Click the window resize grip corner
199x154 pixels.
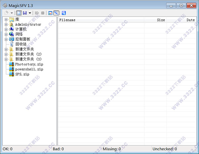[x=195, y=150]
